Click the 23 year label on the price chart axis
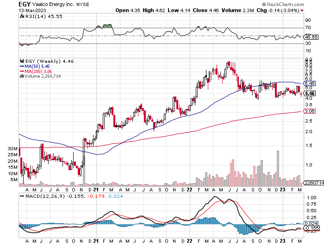The height and width of the screenshot is (245, 324). [282, 190]
